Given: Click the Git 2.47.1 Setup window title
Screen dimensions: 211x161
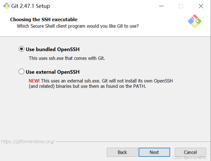Looking at the screenshot, I should [x=31, y=6].
